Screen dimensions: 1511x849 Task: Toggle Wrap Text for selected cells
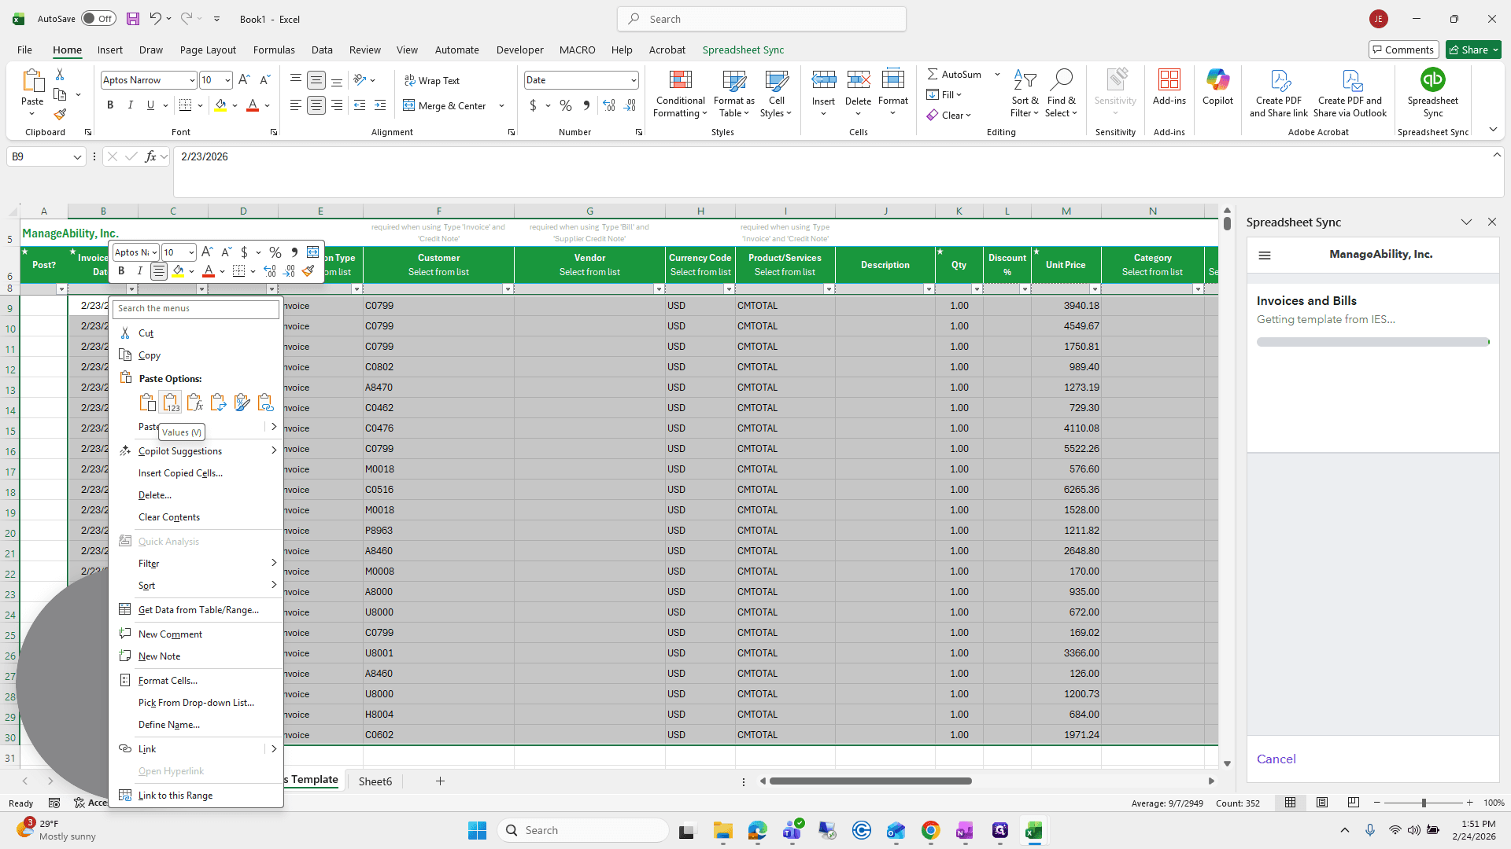432,81
